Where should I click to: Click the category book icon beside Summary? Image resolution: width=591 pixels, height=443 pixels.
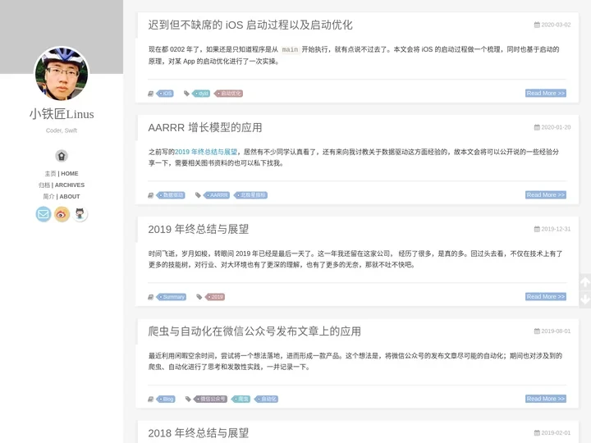coord(151,297)
